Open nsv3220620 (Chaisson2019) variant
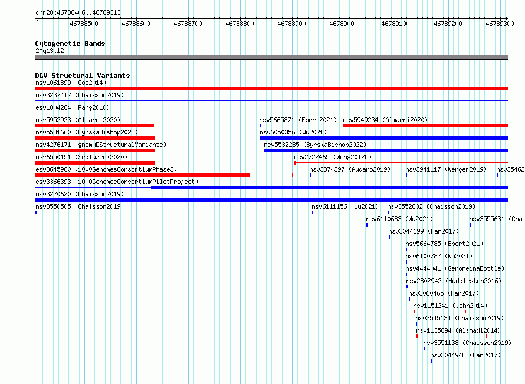The width and height of the screenshot is (525, 384). coord(80,194)
